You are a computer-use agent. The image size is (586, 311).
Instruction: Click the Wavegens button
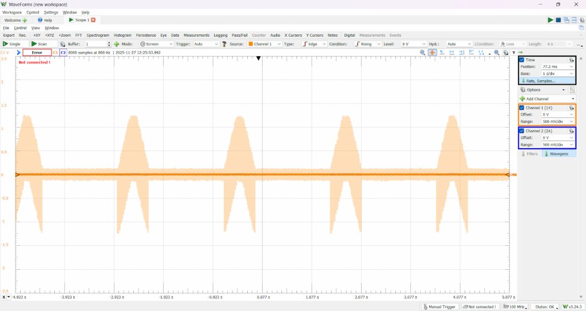pyautogui.click(x=556, y=154)
